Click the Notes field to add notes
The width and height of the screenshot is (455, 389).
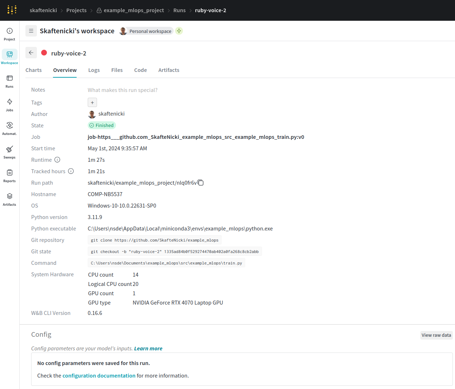(122, 90)
